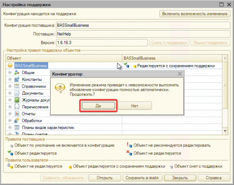Viewport: 234px width, 185px height.
Task: Click the Справочники table icon
Action: click(x=17, y=86)
